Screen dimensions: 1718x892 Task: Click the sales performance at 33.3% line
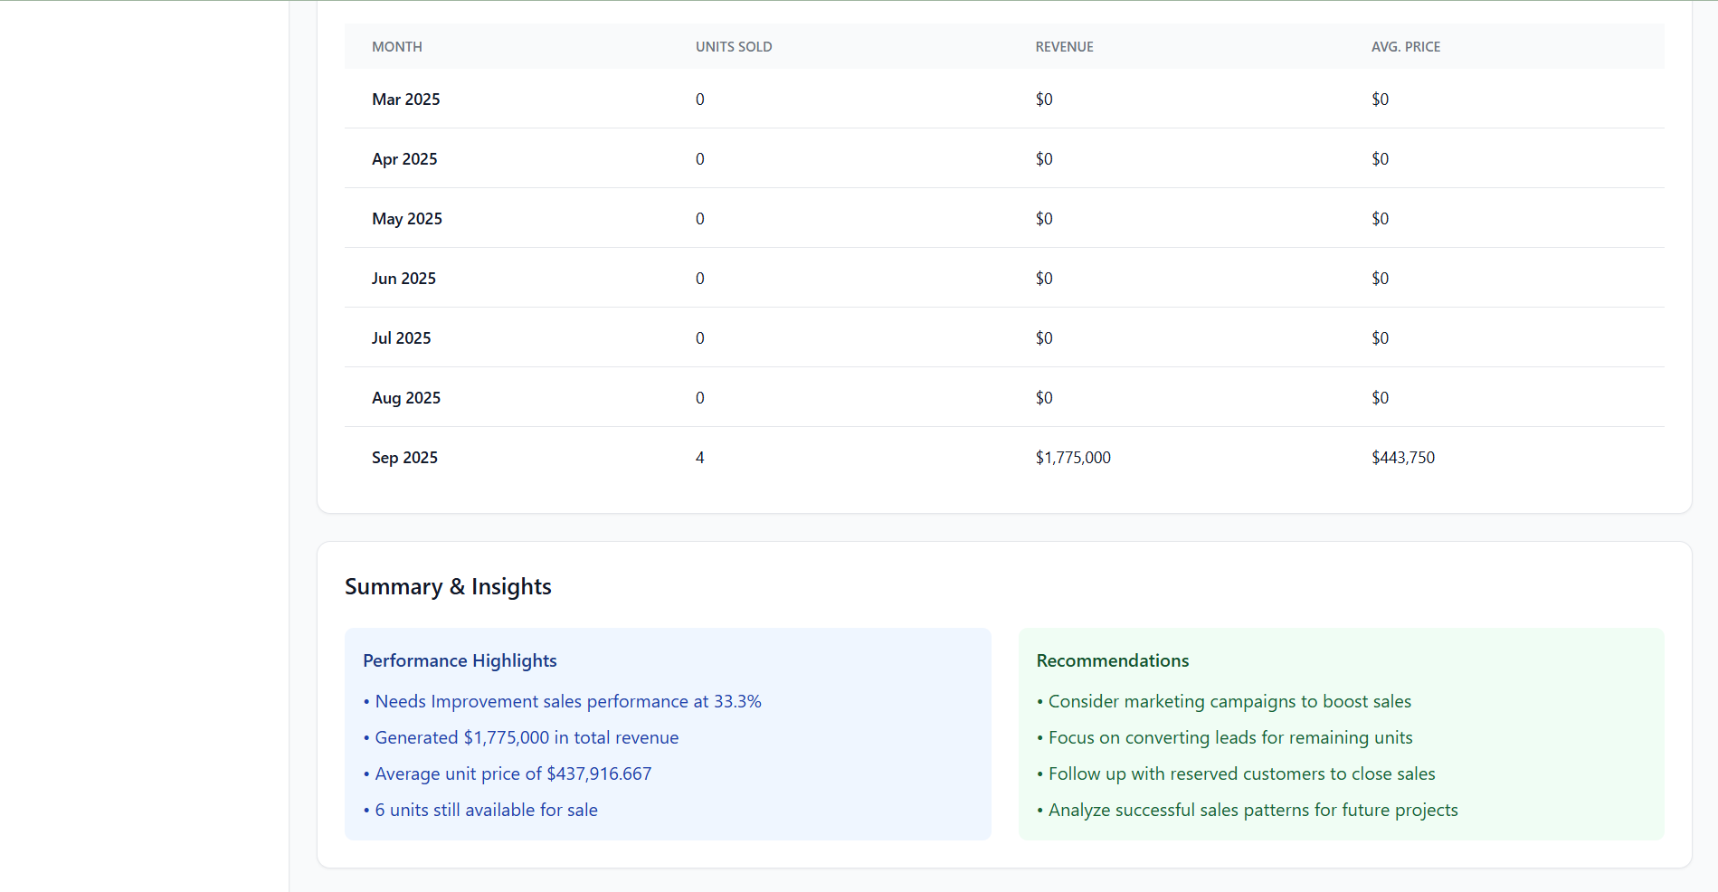tap(567, 702)
